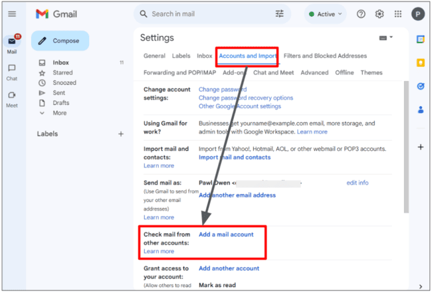This screenshot has height=293, width=432.
Task: Open the Tasks side panel icon
Action: (421, 86)
